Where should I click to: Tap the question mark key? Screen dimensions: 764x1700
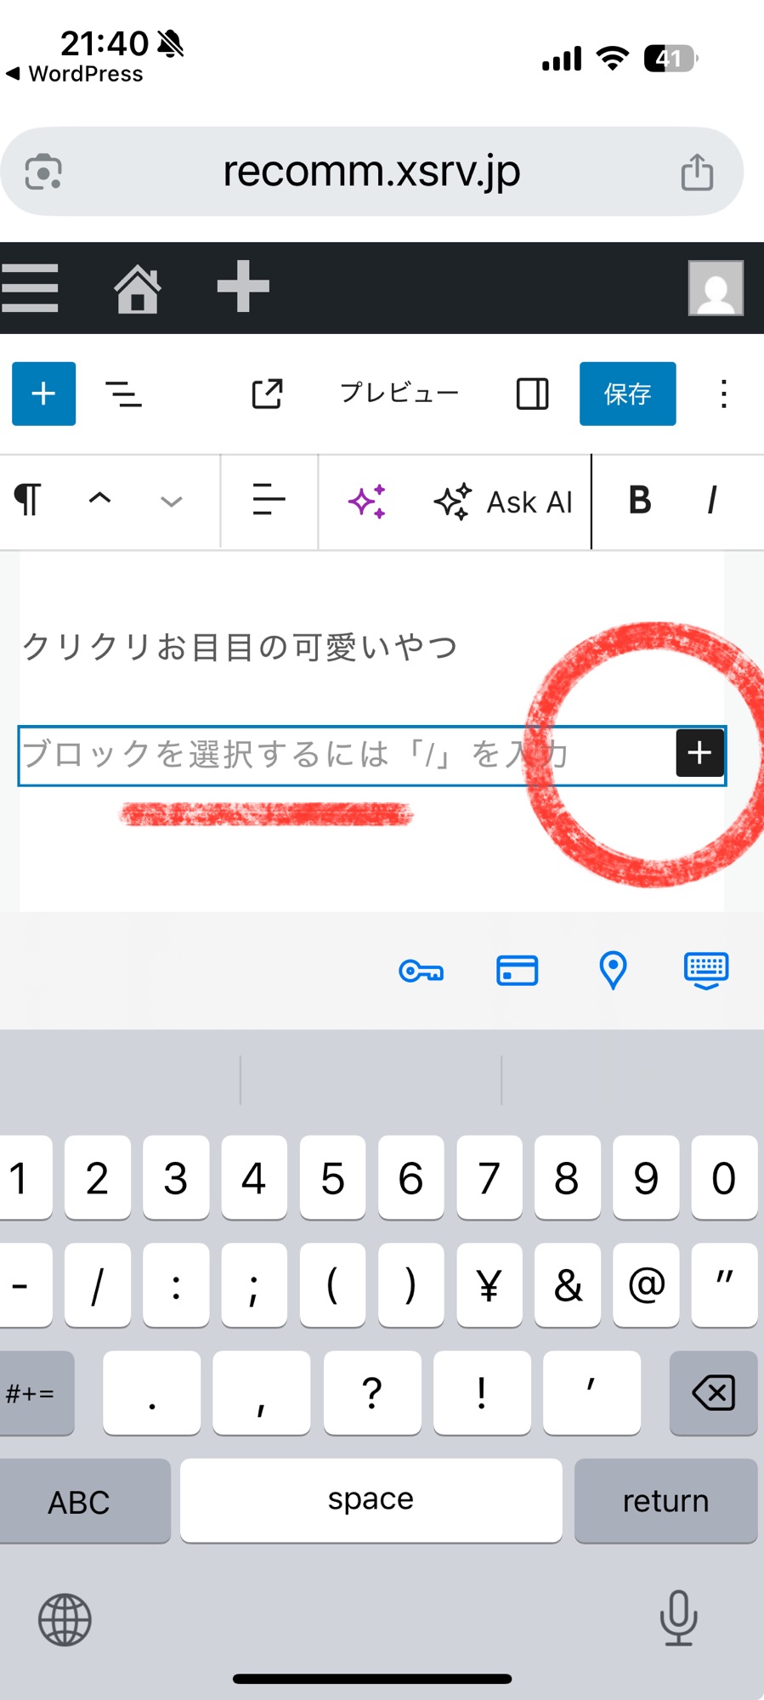pyautogui.click(x=372, y=1392)
